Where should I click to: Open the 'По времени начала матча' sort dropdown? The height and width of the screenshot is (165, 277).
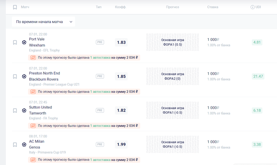click(x=44, y=22)
